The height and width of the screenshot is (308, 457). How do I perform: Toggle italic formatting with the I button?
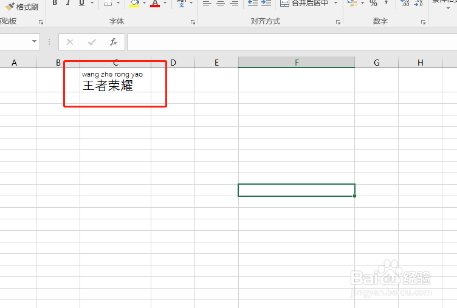tap(68, 3)
